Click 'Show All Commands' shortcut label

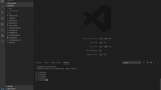(90, 38)
